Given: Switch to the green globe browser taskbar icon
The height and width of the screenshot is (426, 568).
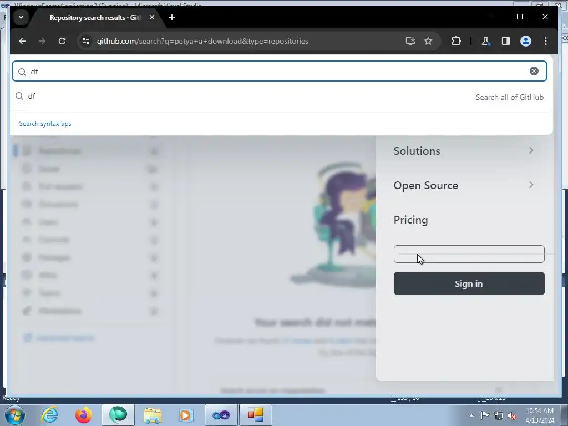Looking at the screenshot, I should (118, 415).
